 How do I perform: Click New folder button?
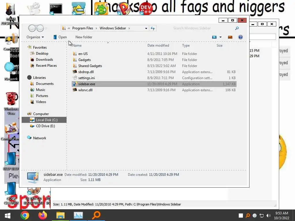(x=84, y=37)
